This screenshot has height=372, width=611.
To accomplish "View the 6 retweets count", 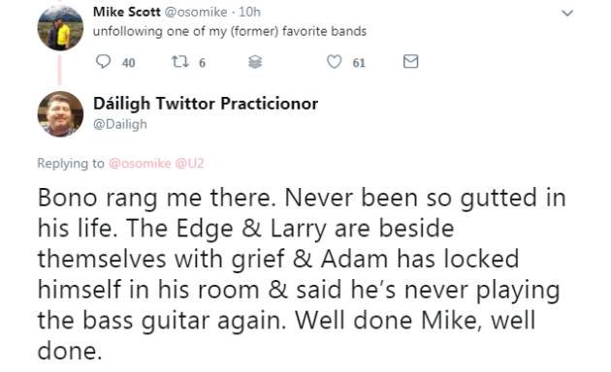I will click(x=202, y=63).
